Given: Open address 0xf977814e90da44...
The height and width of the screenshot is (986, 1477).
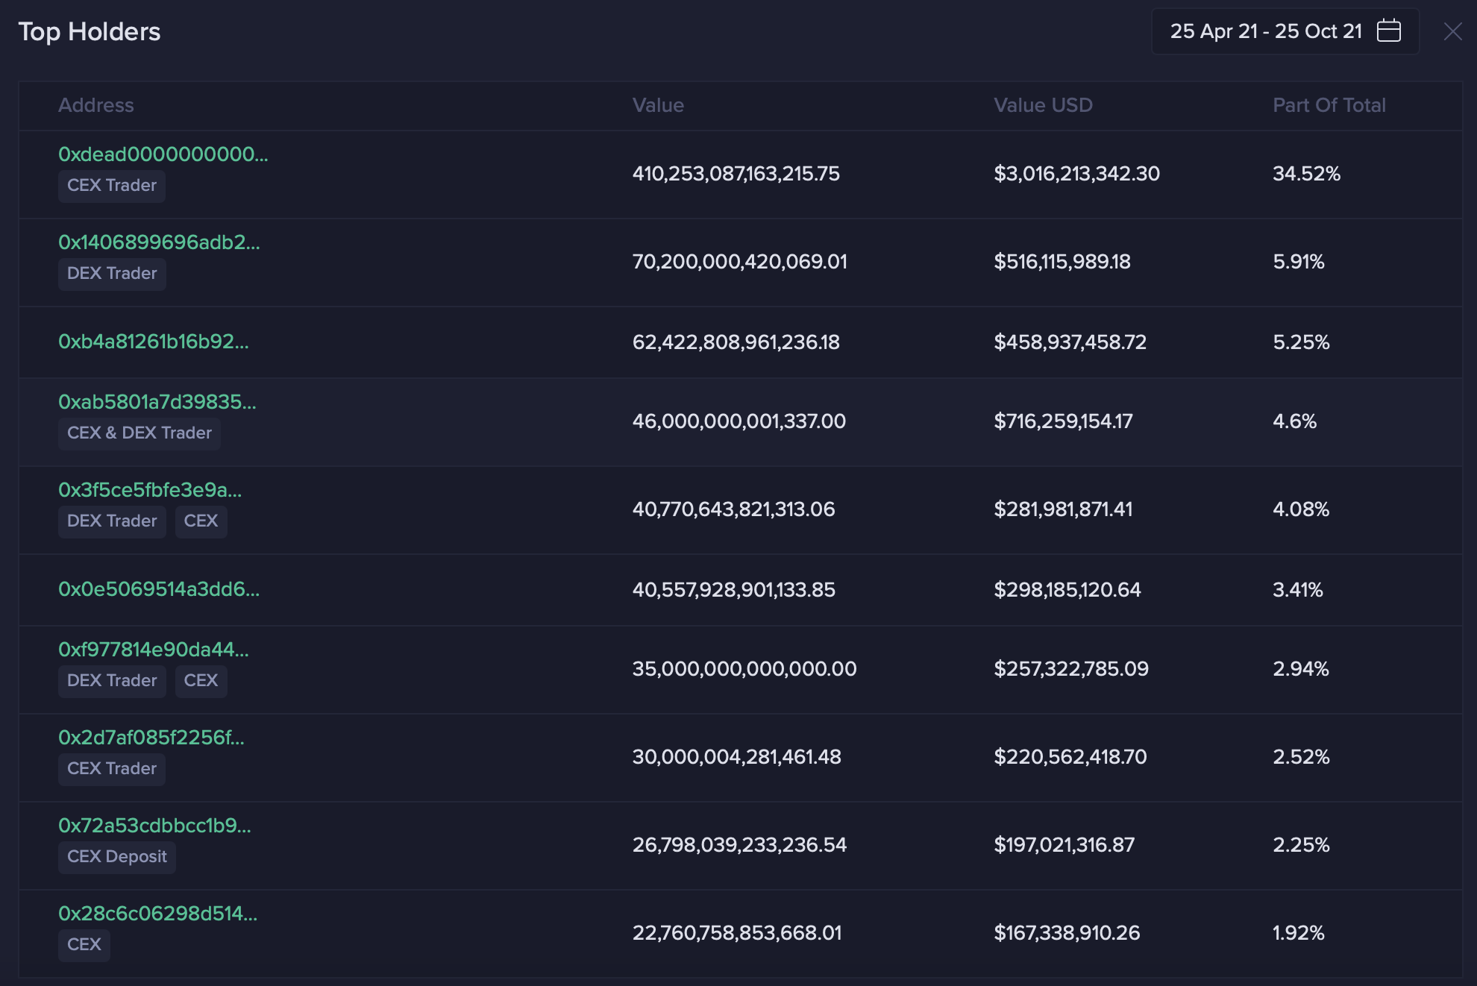Looking at the screenshot, I should [x=154, y=650].
